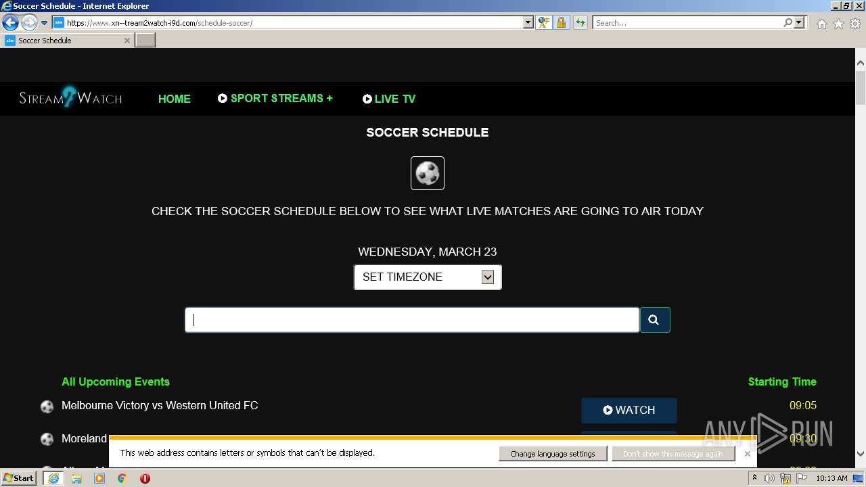Select the Soccer Schedule tab

(x=66, y=41)
